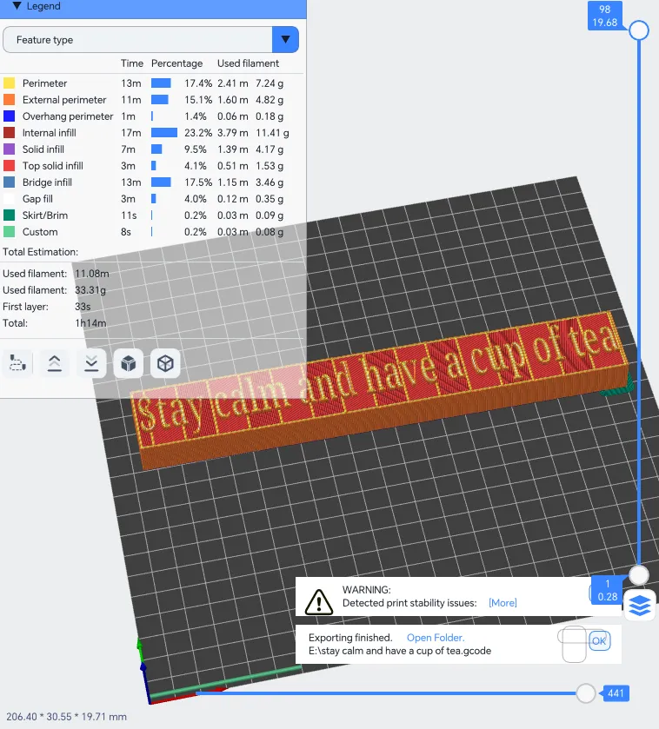This screenshot has height=729, width=659.
Task: Click the Perimeter row label
Action: pyautogui.click(x=44, y=83)
